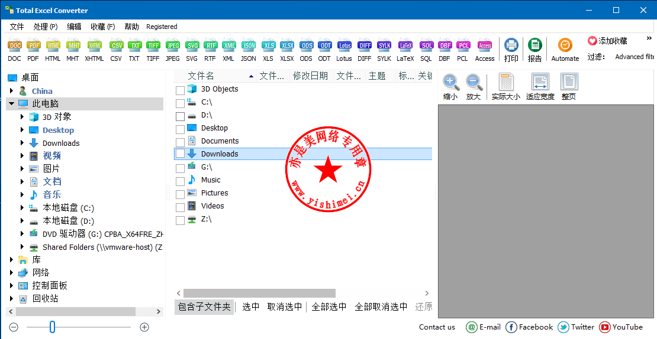The width and height of the screenshot is (657, 339).
Task: Select MHT format icon
Action: point(73,50)
